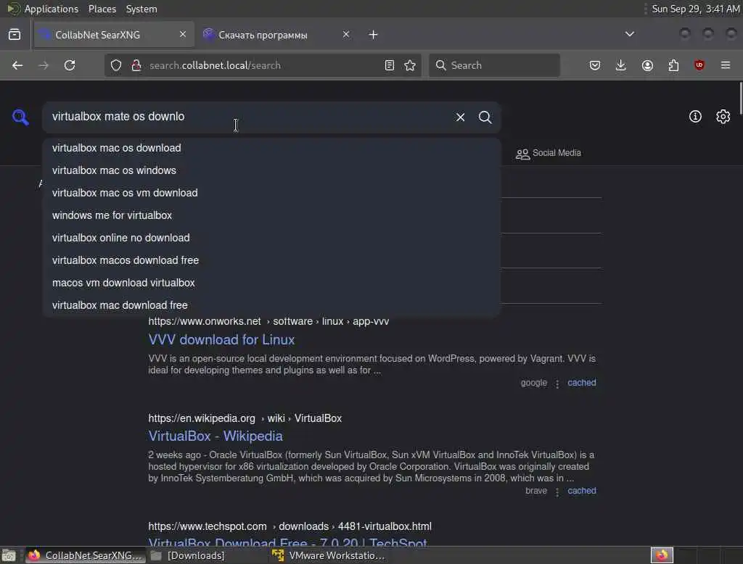The image size is (743, 564).
Task: Switch to the CollabNet SearXNG tab
Action: click(x=114, y=35)
